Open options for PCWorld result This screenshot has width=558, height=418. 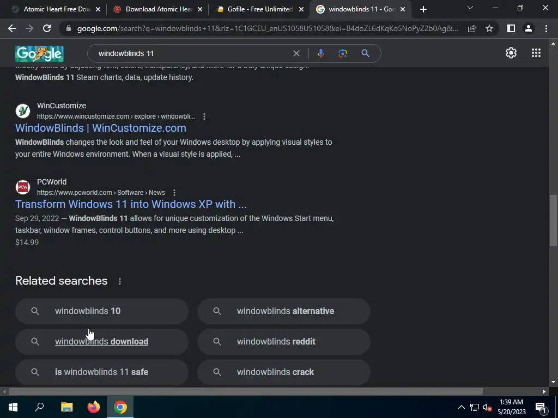tap(174, 192)
